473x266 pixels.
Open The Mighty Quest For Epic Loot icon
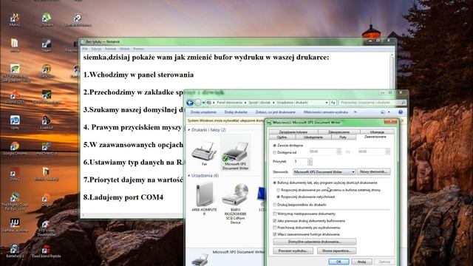click(x=15, y=202)
